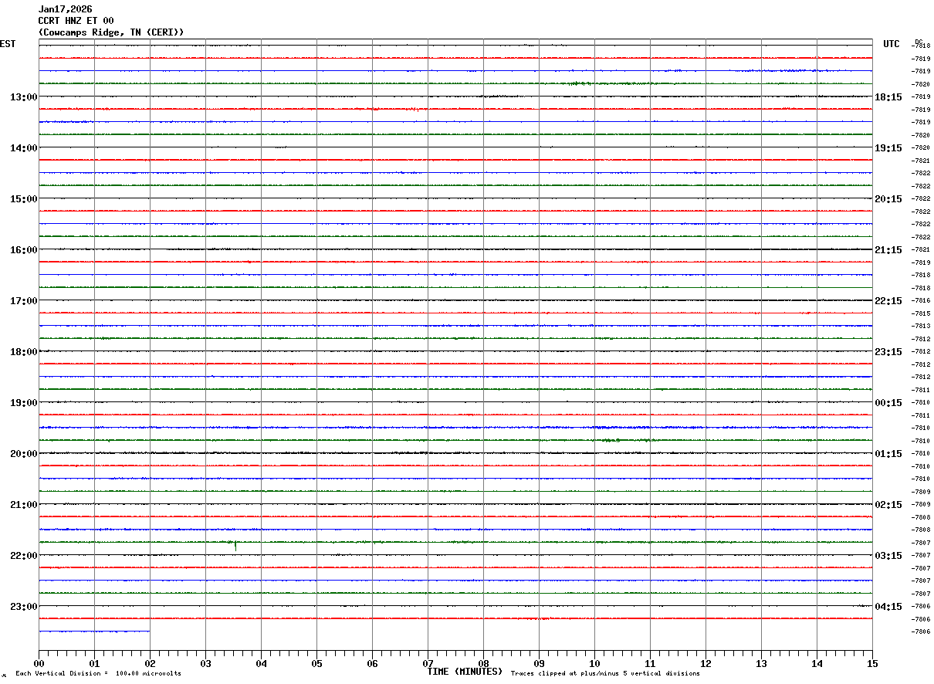Pick minute 02 on the time axis

150,663
